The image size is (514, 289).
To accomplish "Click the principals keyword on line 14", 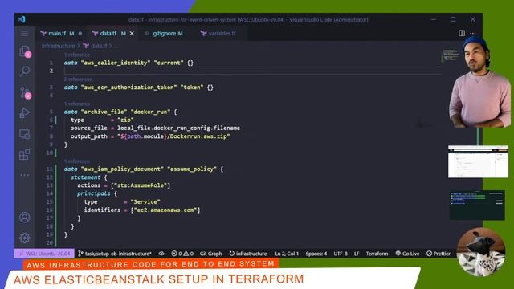I will 93,193.
